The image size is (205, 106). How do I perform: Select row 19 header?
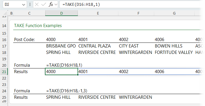[x=4, y=59]
